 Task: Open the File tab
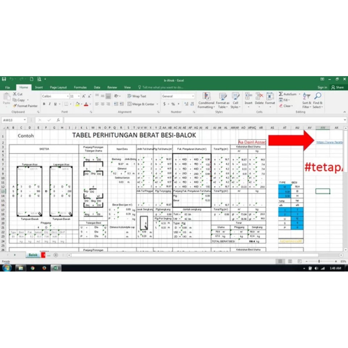(8, 87)
